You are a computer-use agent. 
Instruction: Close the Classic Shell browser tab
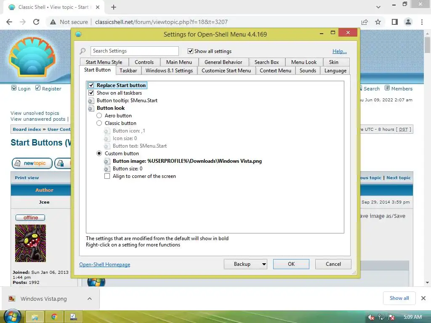pyautogui.click(x=98, y=7)
